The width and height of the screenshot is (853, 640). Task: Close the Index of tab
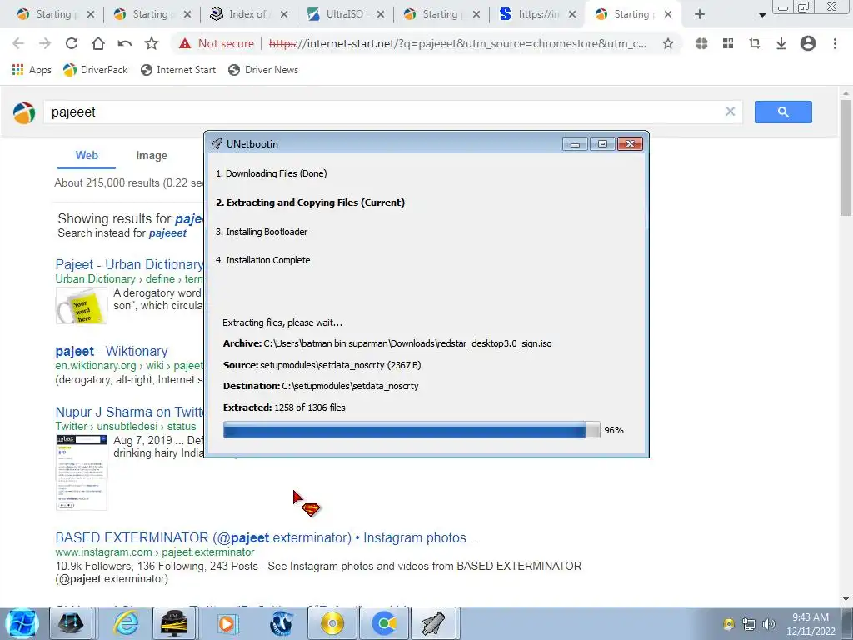pyautogui.click(x=284, y=15)
